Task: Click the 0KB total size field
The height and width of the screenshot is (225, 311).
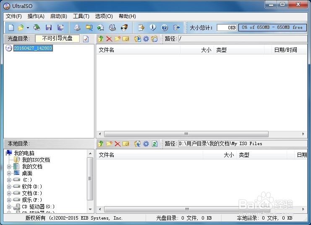Action: (x=227, y=28)
